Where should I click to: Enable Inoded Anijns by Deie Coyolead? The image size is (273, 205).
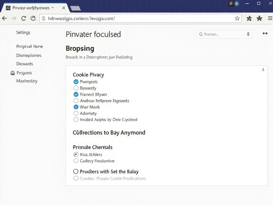76,120
